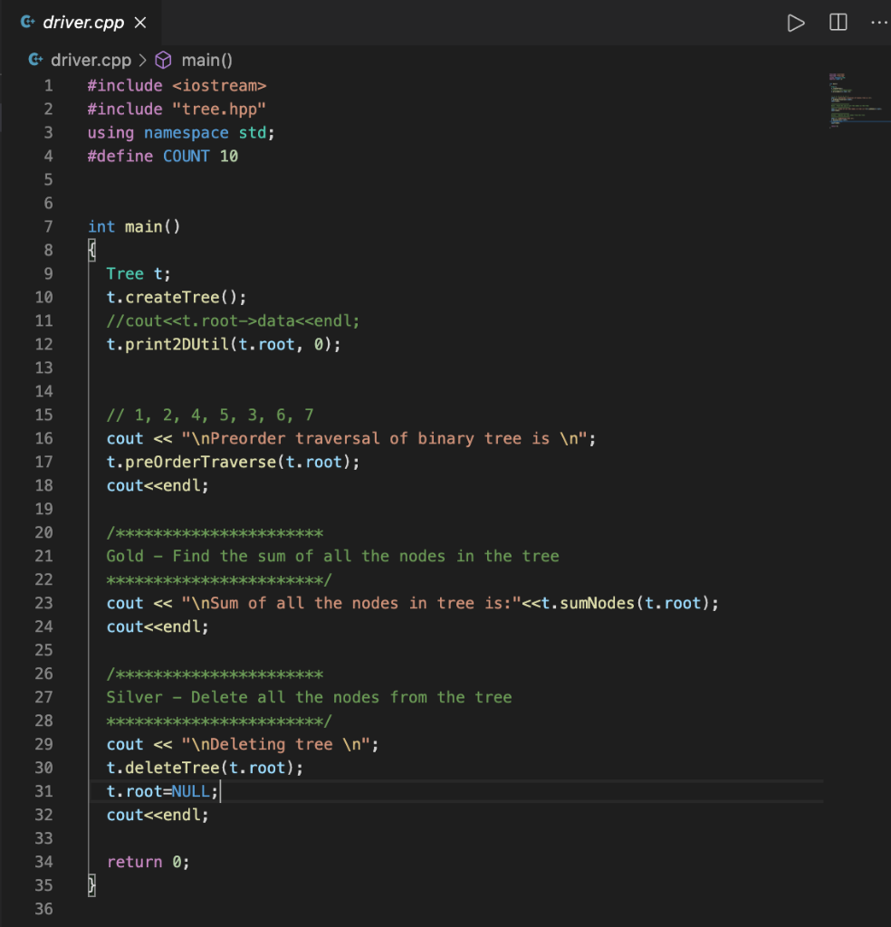This screenshot has width=891, height=927.
Task: Click the cube symbol icon beside main()
Action: (163, 60)
